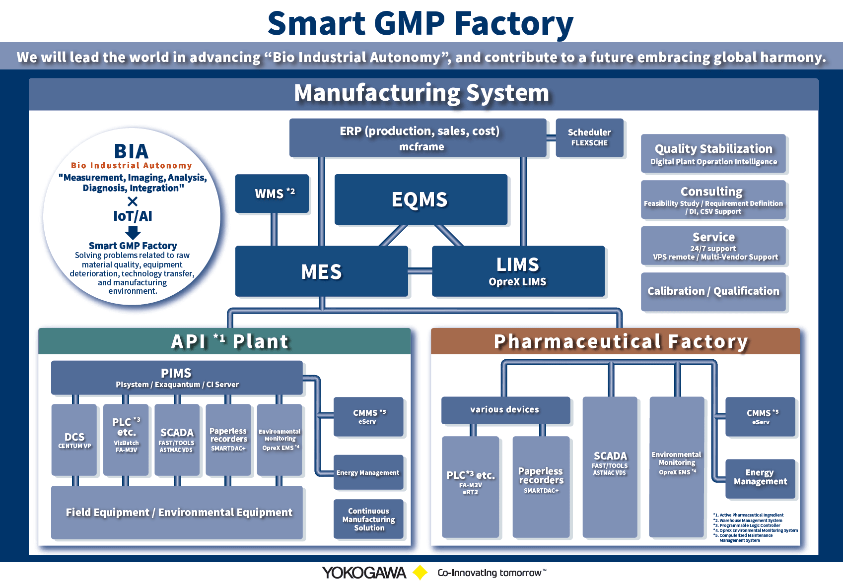
Task: Click footnote Active Pharmaceutical Ingredient
Action: point(749,515)
